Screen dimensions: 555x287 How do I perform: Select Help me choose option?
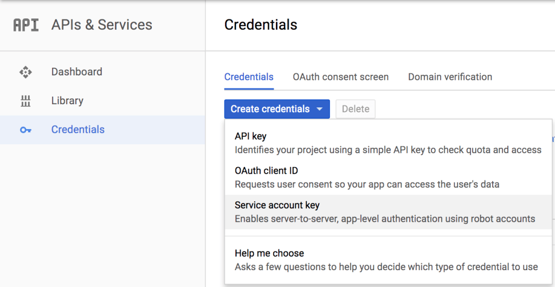click(269, 253)
